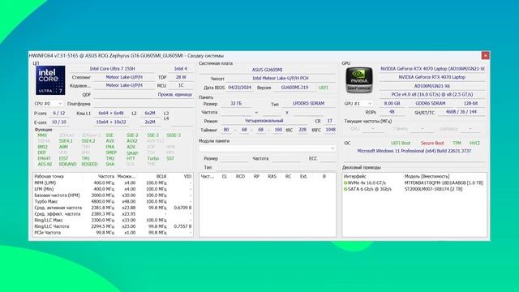Click the memory size 32 ГБ value

point(236,104)
